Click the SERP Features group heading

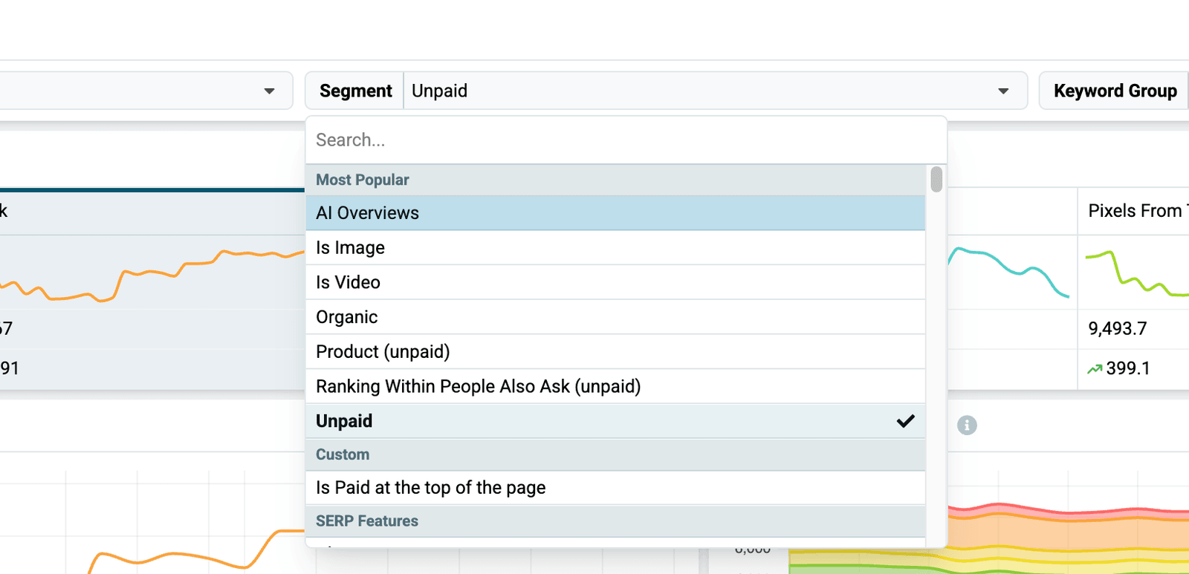coord(615,521)
